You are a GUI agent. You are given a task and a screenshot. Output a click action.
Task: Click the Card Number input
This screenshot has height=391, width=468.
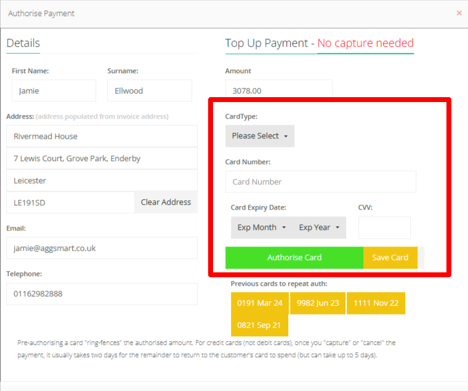321,181
